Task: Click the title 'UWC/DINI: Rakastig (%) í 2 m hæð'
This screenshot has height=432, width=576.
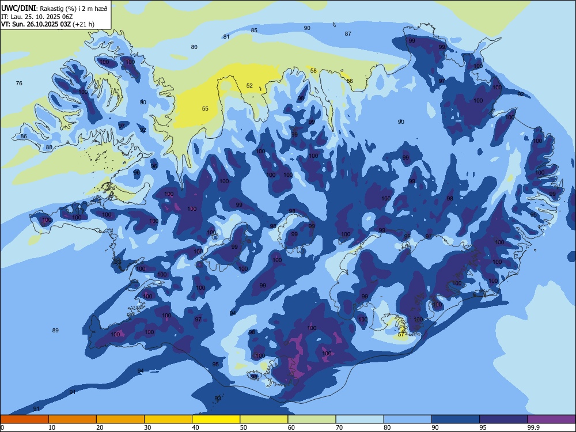Action: coord(54,9)
